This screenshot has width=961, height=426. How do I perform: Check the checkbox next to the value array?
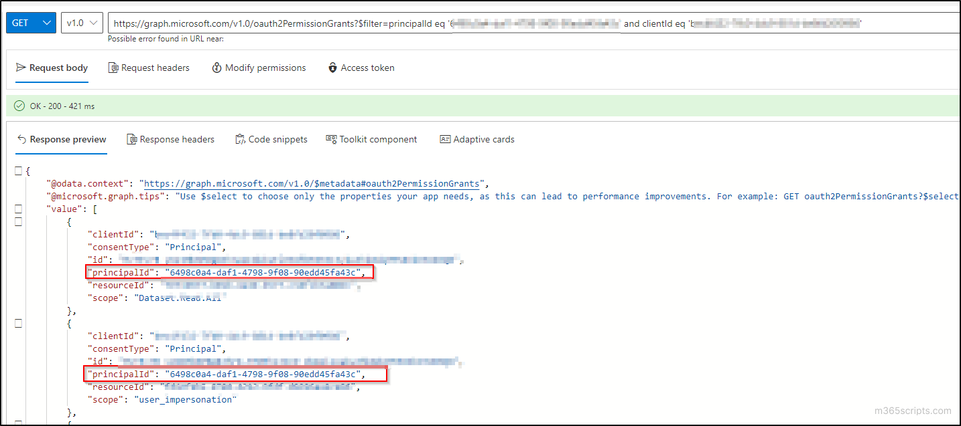18,208
